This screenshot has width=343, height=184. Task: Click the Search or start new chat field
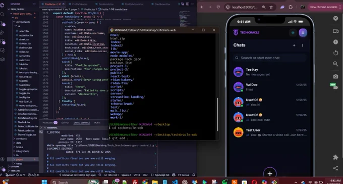(x=269, y=58)
